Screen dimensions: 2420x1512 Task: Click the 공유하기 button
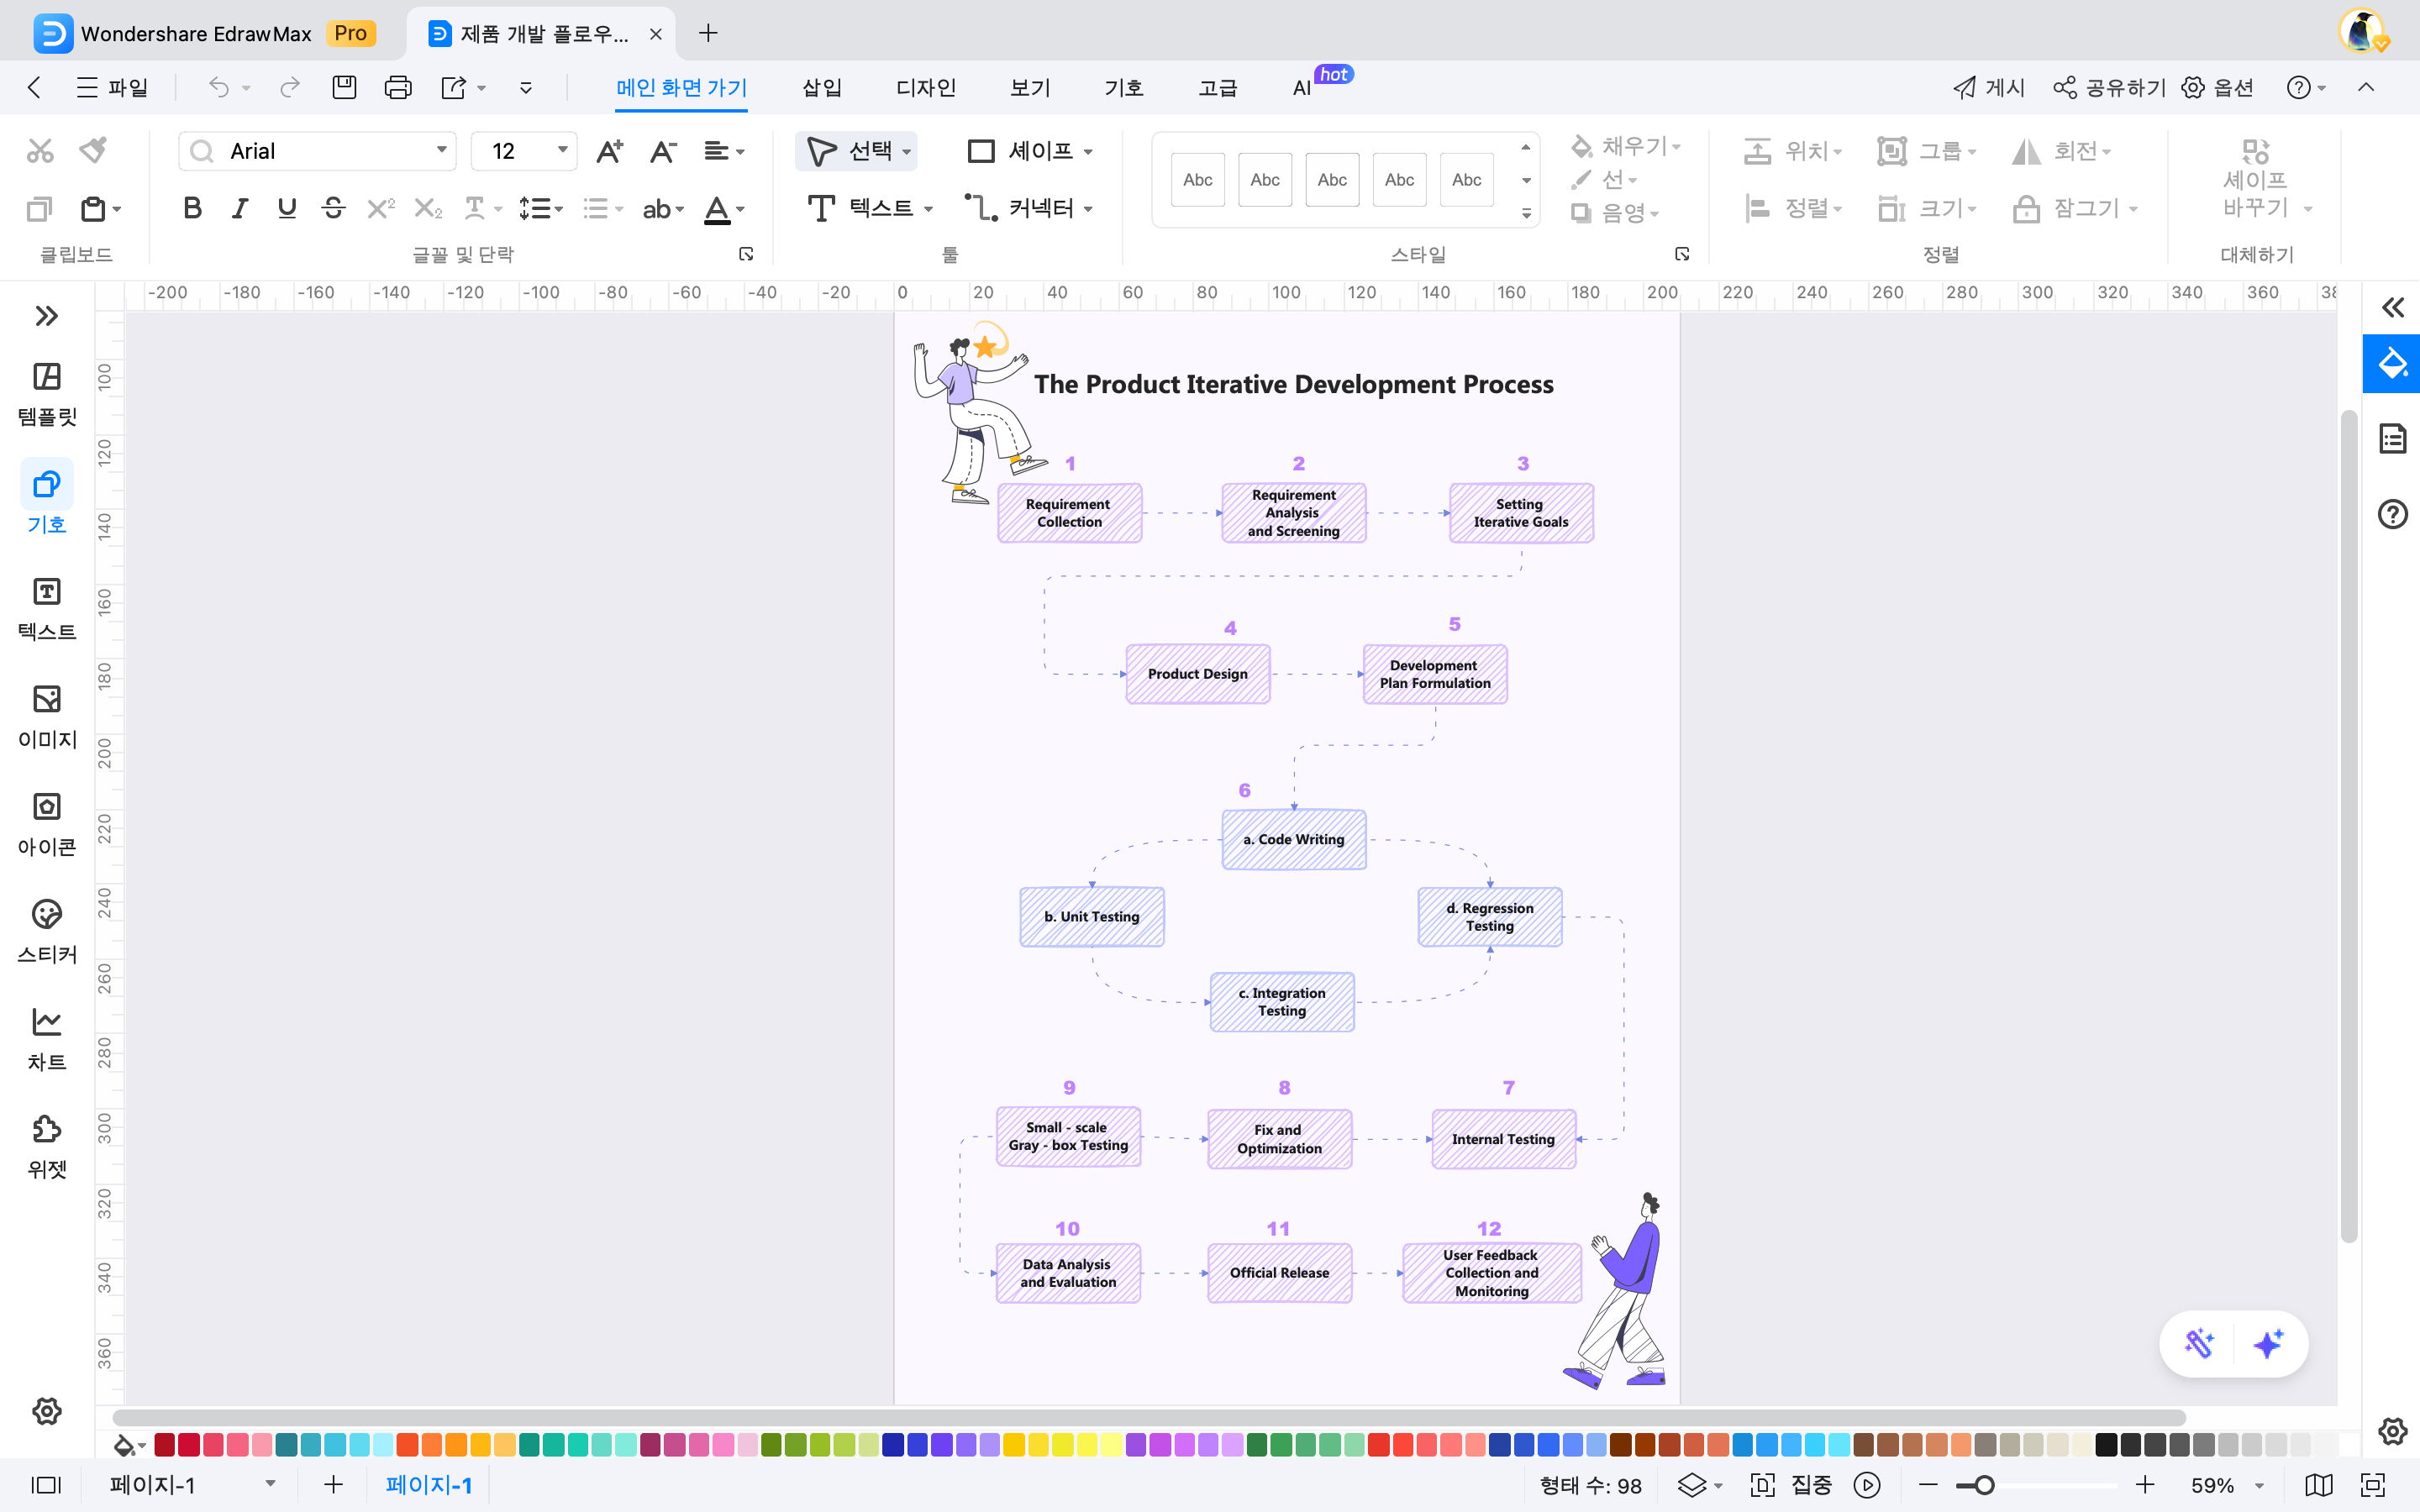click(2108, 87)
